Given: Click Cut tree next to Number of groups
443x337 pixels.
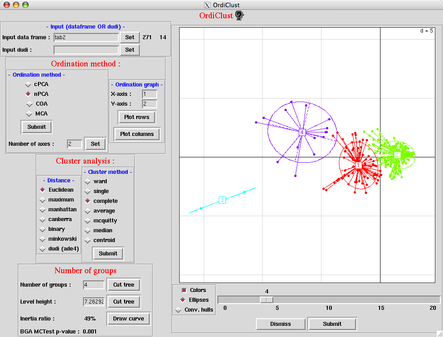Looking at the screenshot, I should tap(124, 285).
